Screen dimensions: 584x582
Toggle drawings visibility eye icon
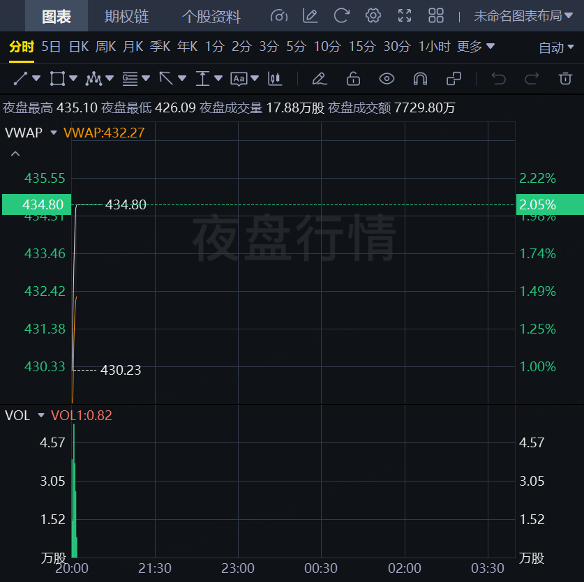click(387, 79)
